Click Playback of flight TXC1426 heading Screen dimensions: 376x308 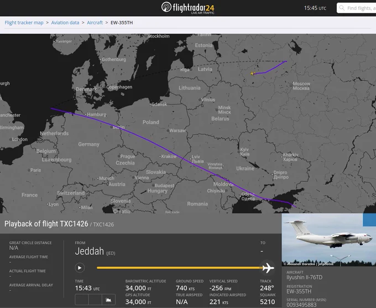pyautogui.click(x=46, y=224)
